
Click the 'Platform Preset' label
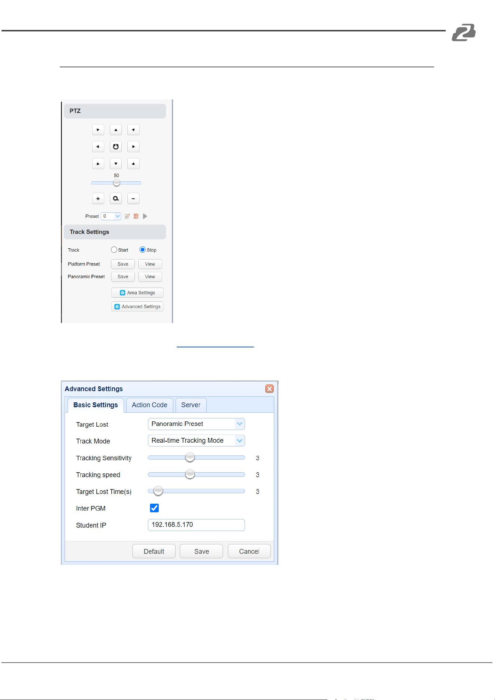point(84,264)
